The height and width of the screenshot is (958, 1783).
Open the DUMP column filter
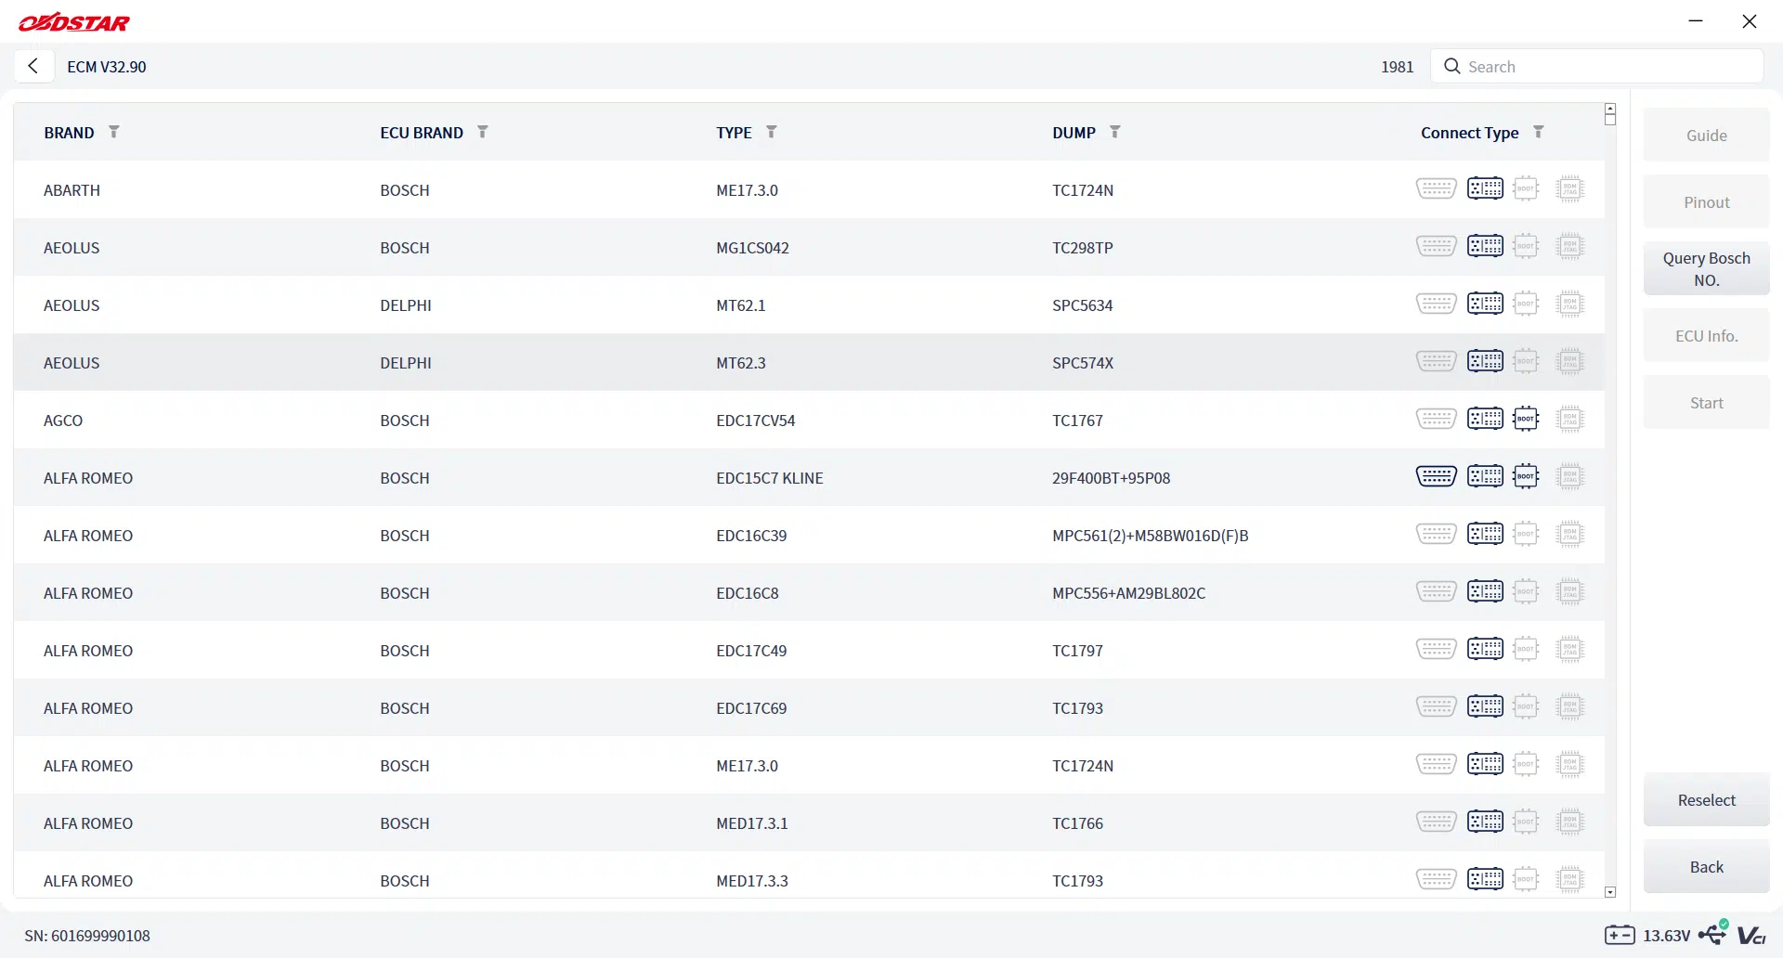click(1115, 132)
